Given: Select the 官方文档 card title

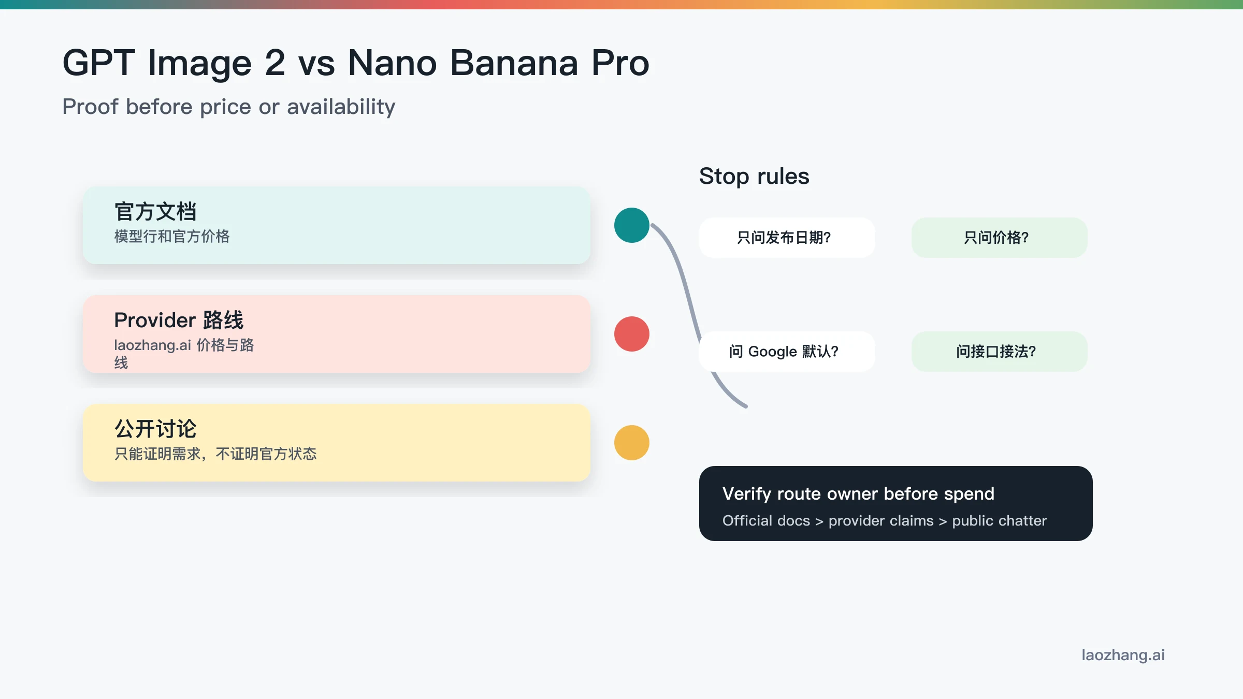Looking at the screenshot, I should point(155,212).
